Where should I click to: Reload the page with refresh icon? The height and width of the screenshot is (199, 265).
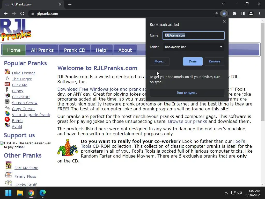point(22,13)
